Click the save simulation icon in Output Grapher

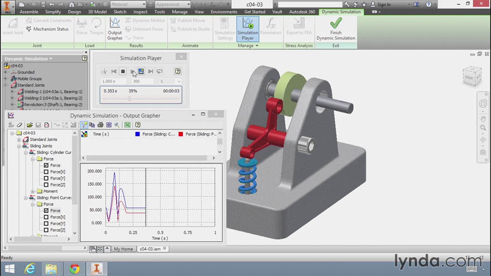click(38, 125)
